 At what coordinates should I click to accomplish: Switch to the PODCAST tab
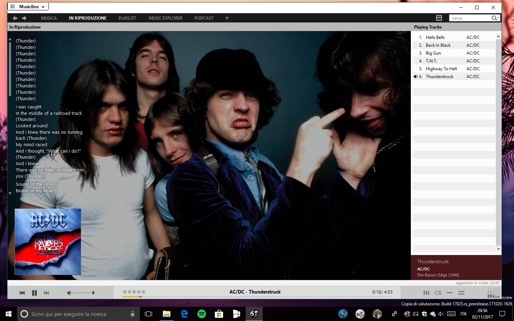pos(204,18)
